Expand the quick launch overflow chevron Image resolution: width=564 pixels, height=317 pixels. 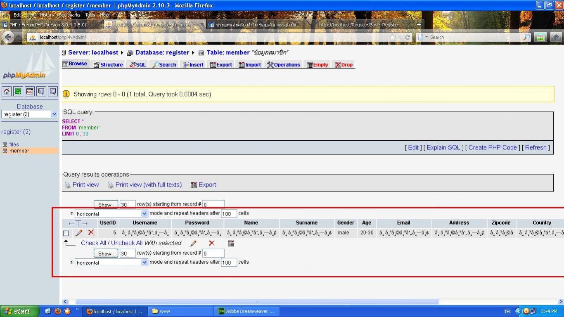[77, 310]
